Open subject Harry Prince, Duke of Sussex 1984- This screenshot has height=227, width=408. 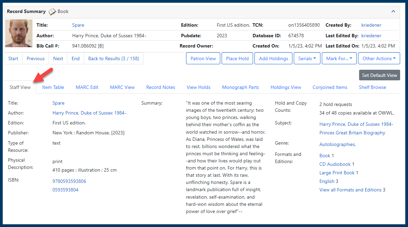click(x=356, y=124)
